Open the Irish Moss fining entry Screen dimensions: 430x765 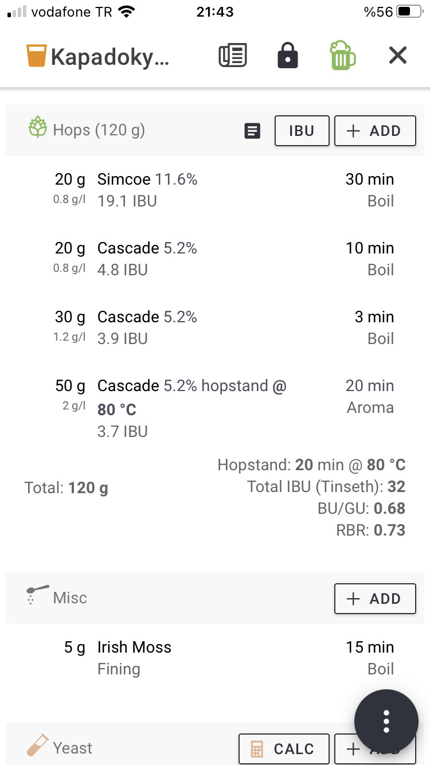pos(215,658)
